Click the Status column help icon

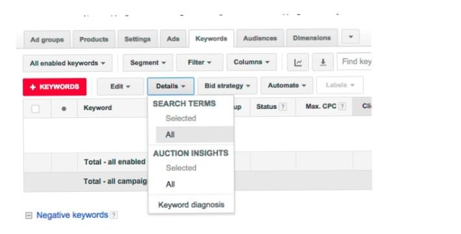coord(282,106)
